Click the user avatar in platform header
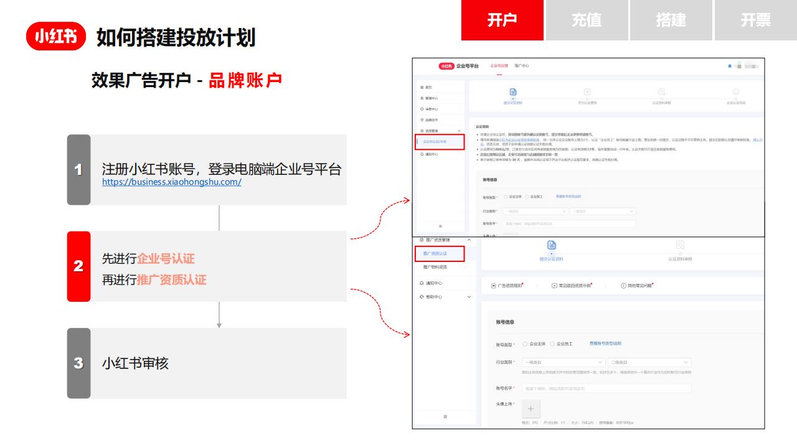This screenshot has height=448, width=797. tap(738, 65)
